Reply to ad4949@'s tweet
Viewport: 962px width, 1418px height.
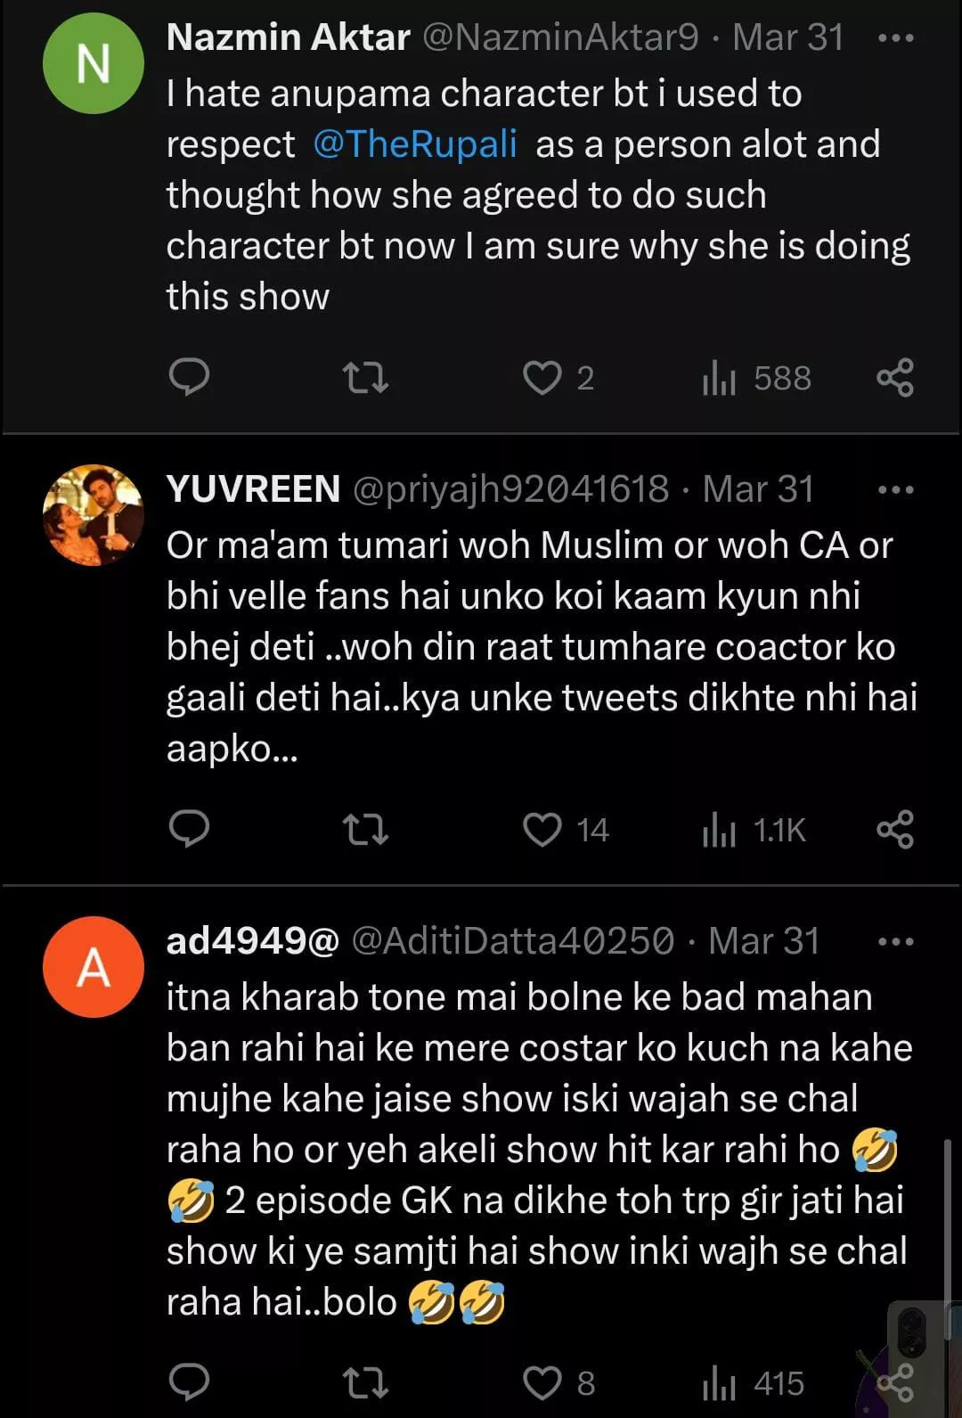click(189, 1382)
